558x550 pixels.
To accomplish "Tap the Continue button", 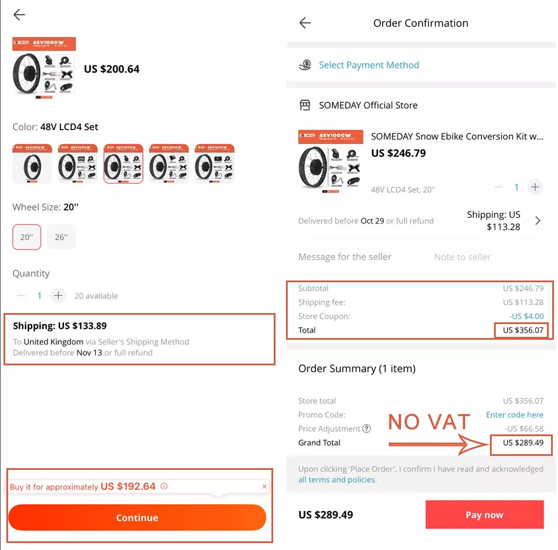I will click(x=137, y=517).
